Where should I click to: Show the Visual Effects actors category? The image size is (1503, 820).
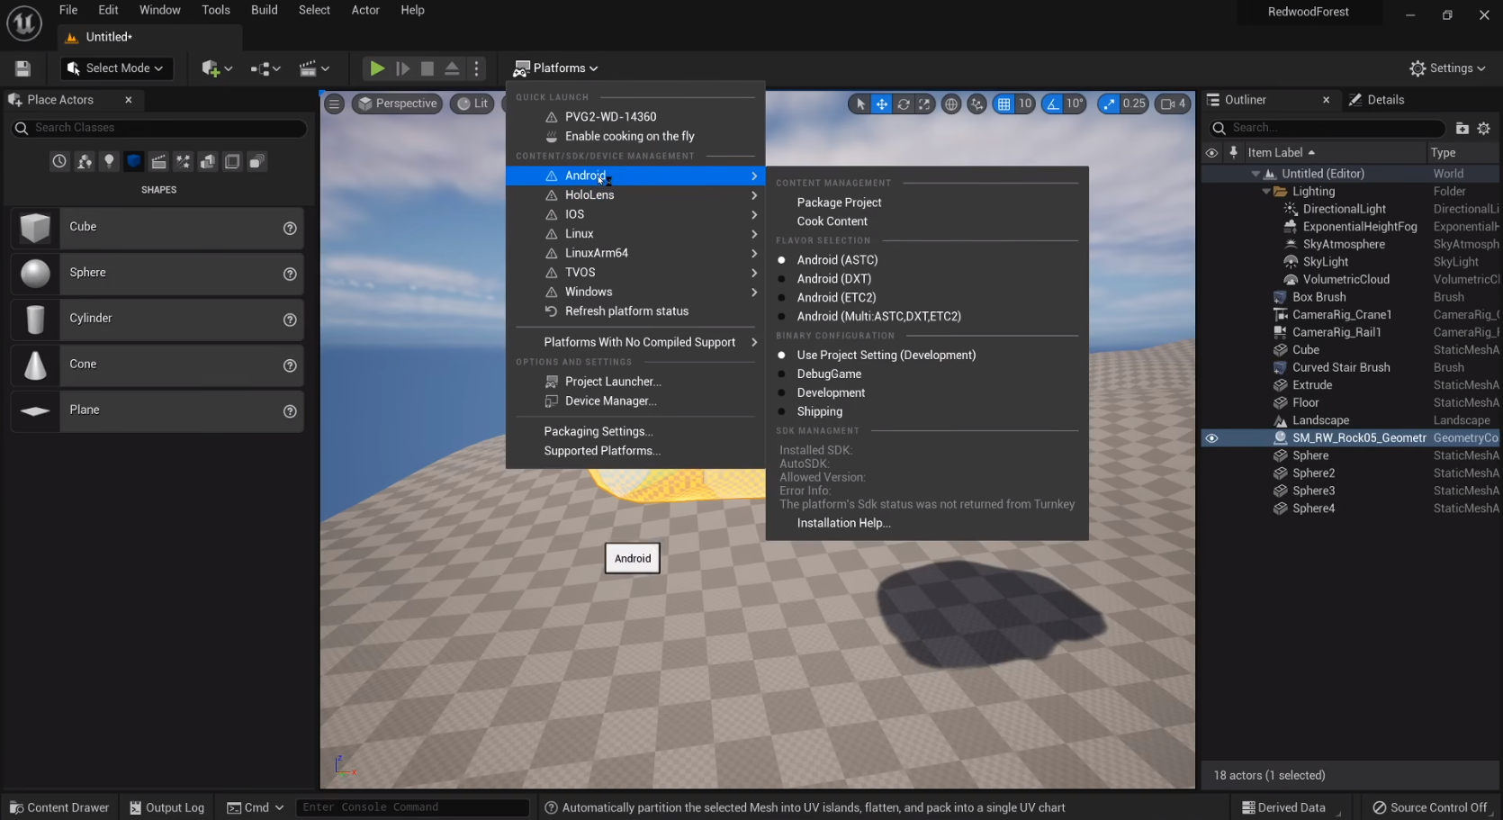[184, 162]
